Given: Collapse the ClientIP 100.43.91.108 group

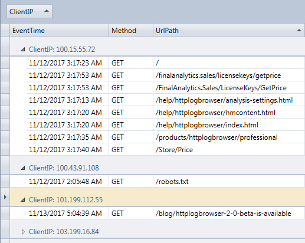Looking at the screenshot, I should pyautogui.click(x=23, y=168).
